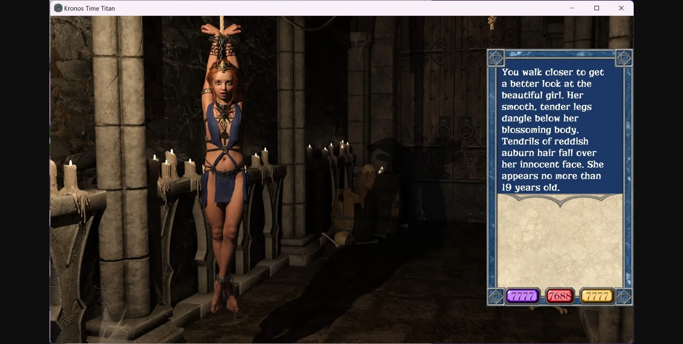
Task: Click the top-right diamond ornament on the dialog frame
Action: tap(624, 58)
